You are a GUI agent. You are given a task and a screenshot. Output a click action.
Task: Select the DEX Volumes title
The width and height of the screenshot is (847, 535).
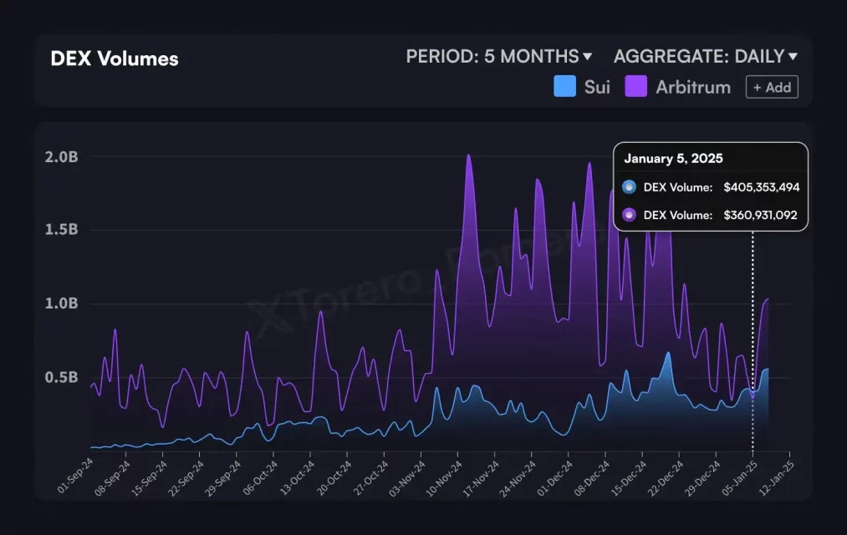114,59
